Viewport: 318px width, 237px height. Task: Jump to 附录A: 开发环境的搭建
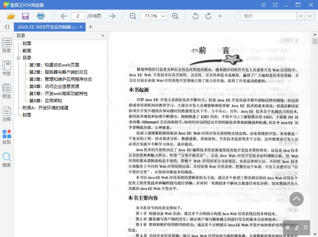[x=45, y=108]
